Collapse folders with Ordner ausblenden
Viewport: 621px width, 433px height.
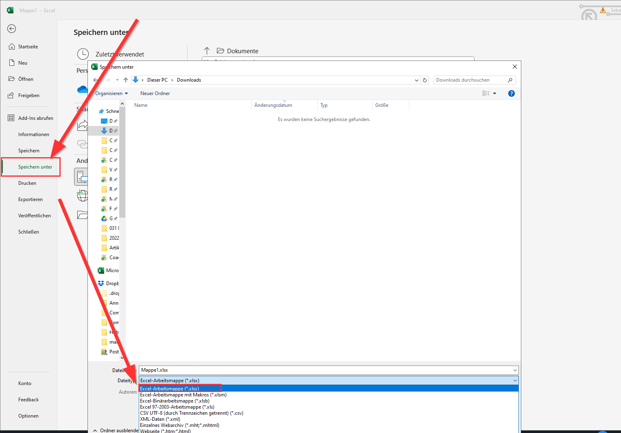116,430
